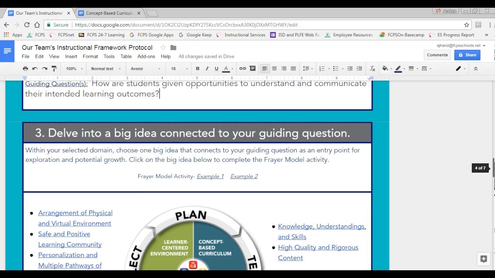Open the Table menu

pyautogui.click(x=126, y=56)
